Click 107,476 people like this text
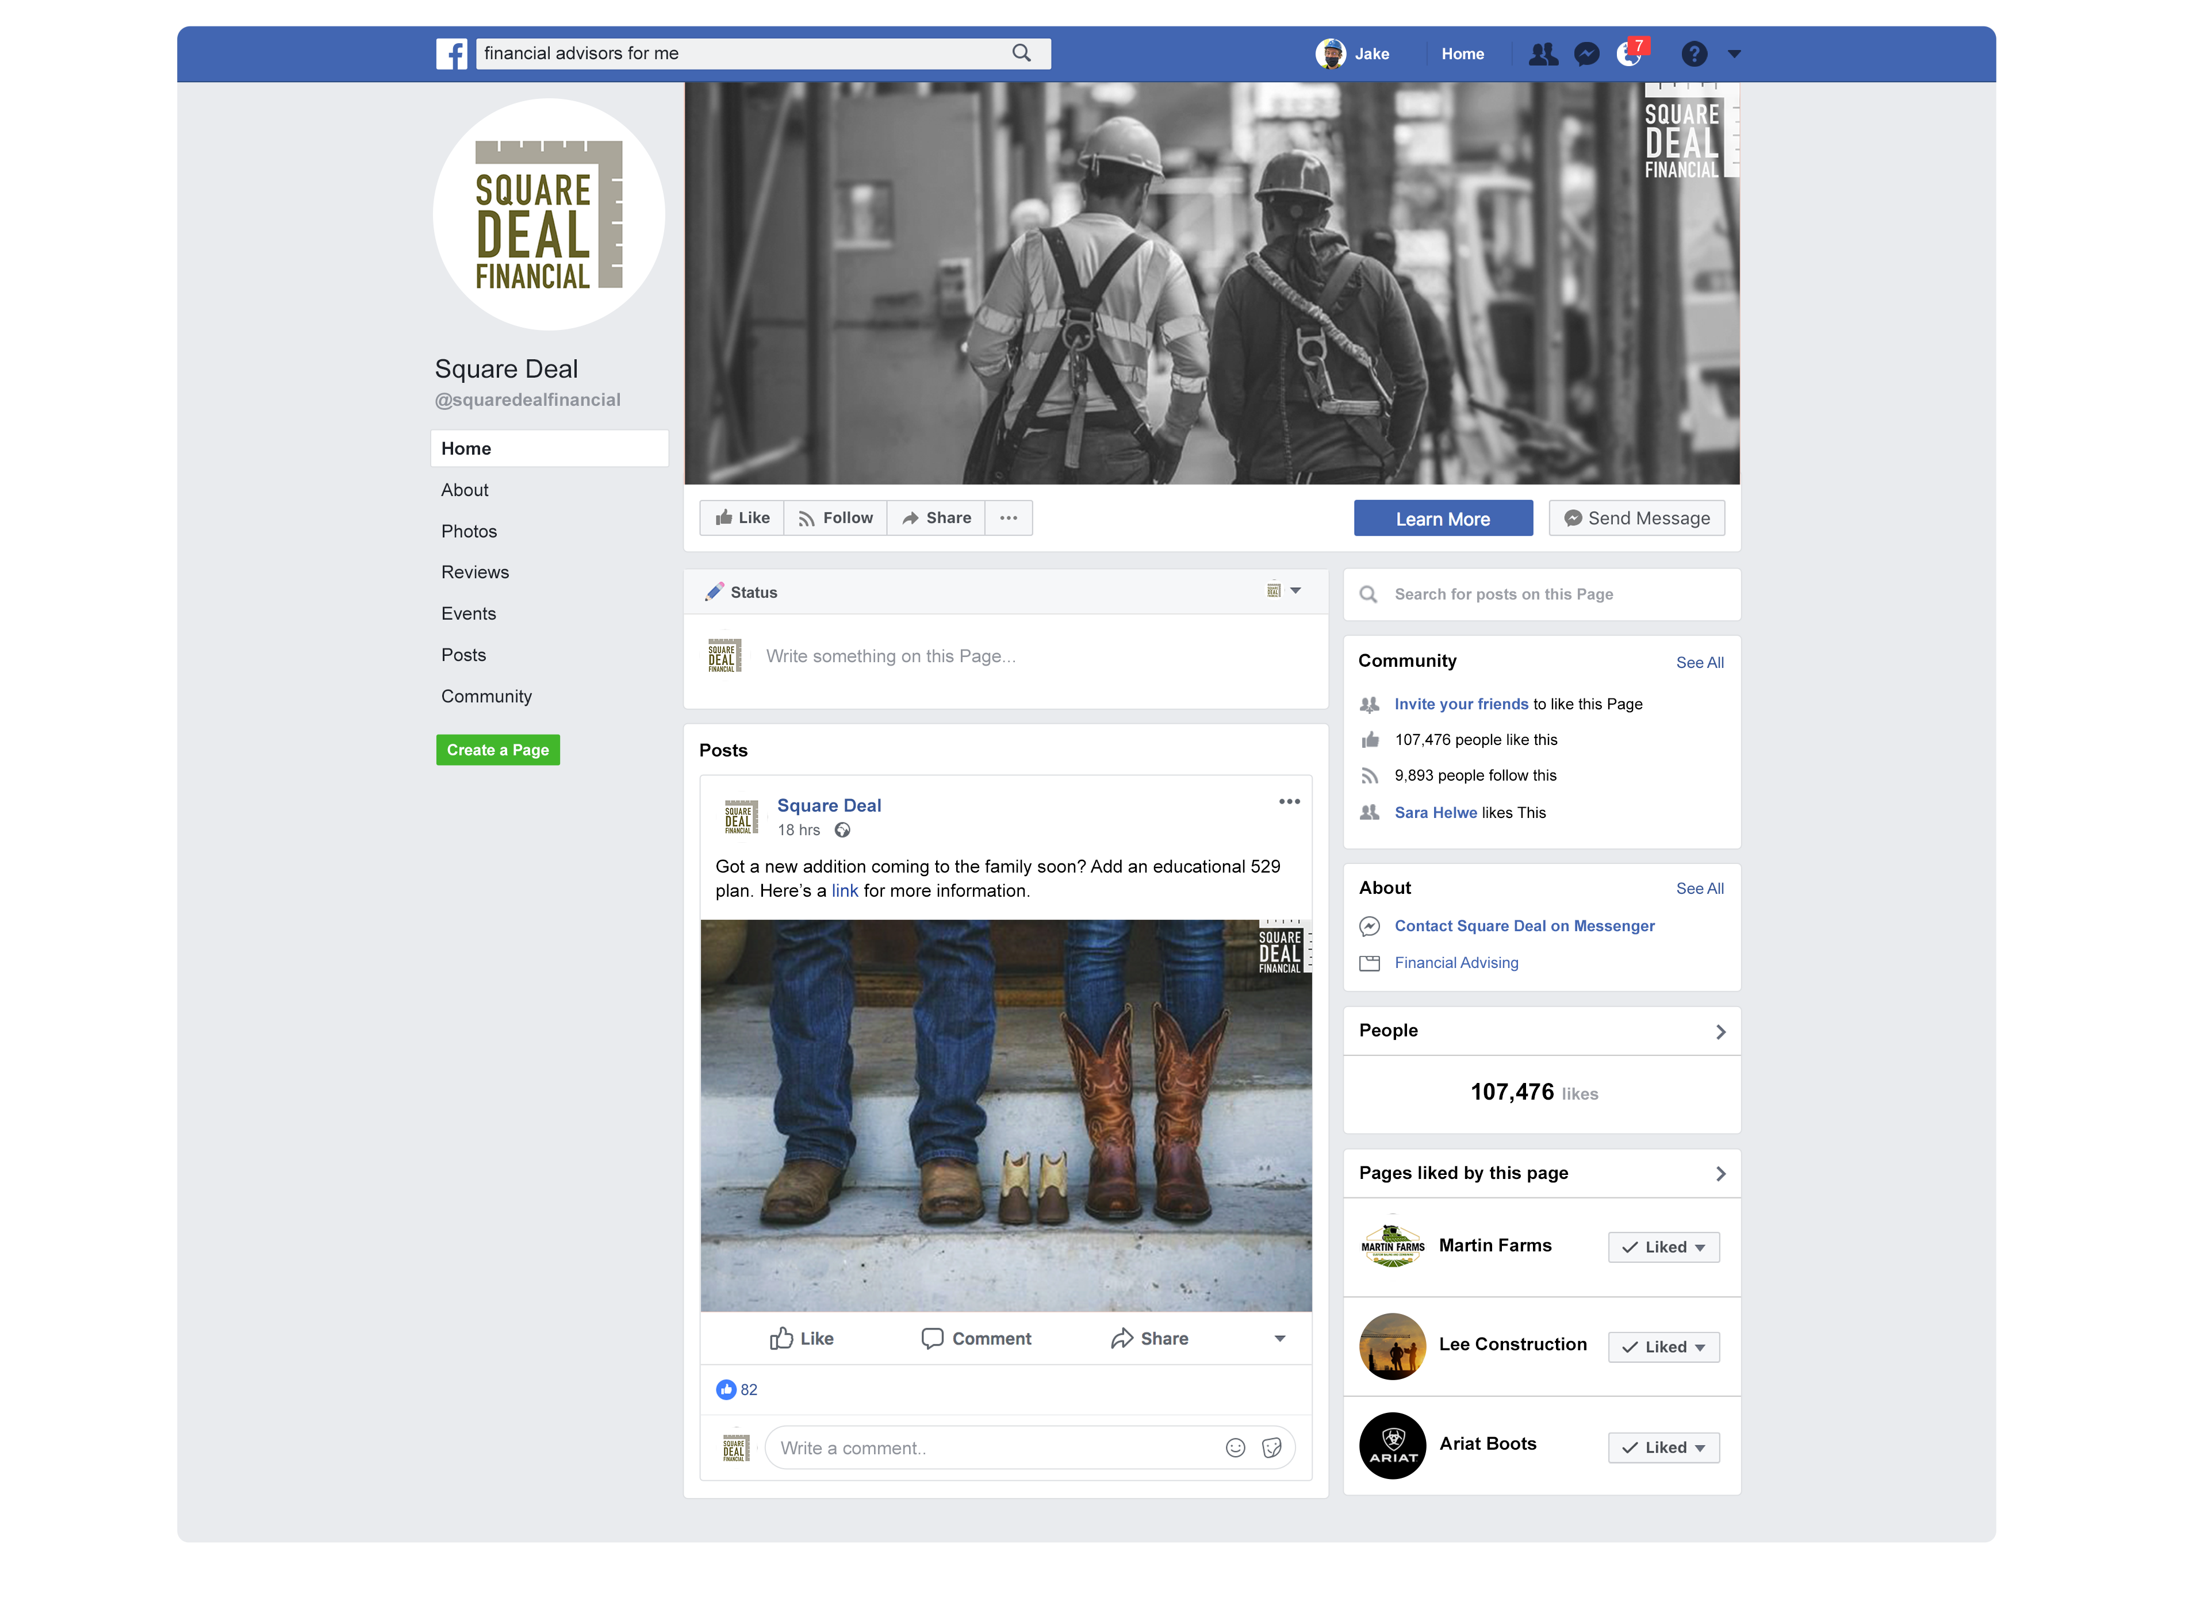The width and height of the screenshot is (2208, 1598). tap(1476, 740)
